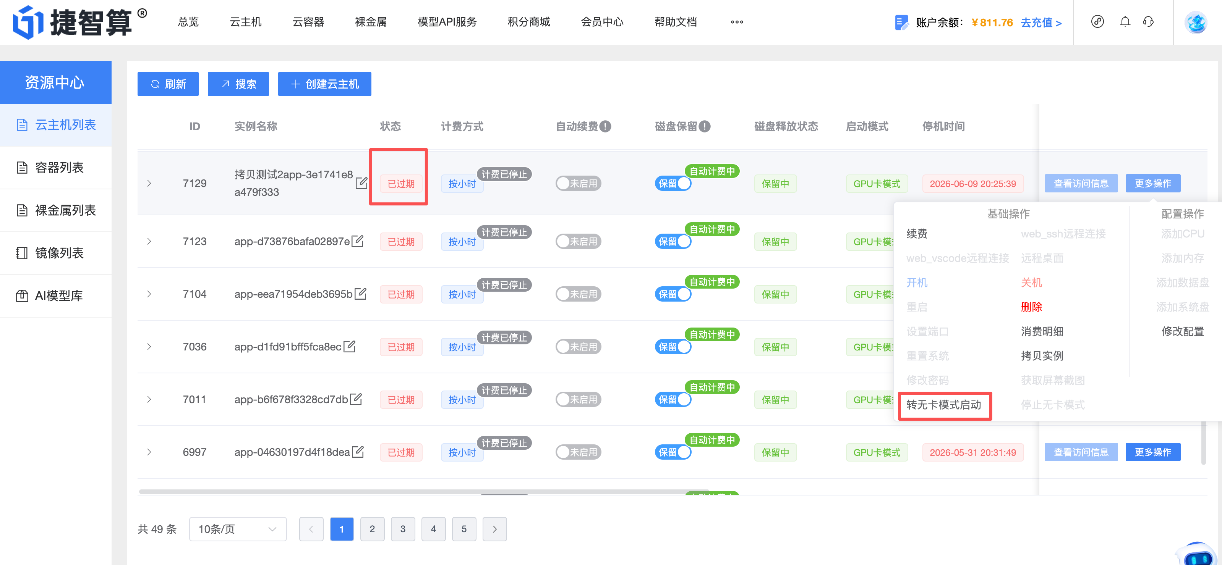
Task: Toggle auto-renew switch for instance 7011
Action: pyautogui.click(x=578, y=399)
